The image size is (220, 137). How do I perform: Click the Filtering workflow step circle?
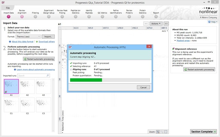(35, 16)
